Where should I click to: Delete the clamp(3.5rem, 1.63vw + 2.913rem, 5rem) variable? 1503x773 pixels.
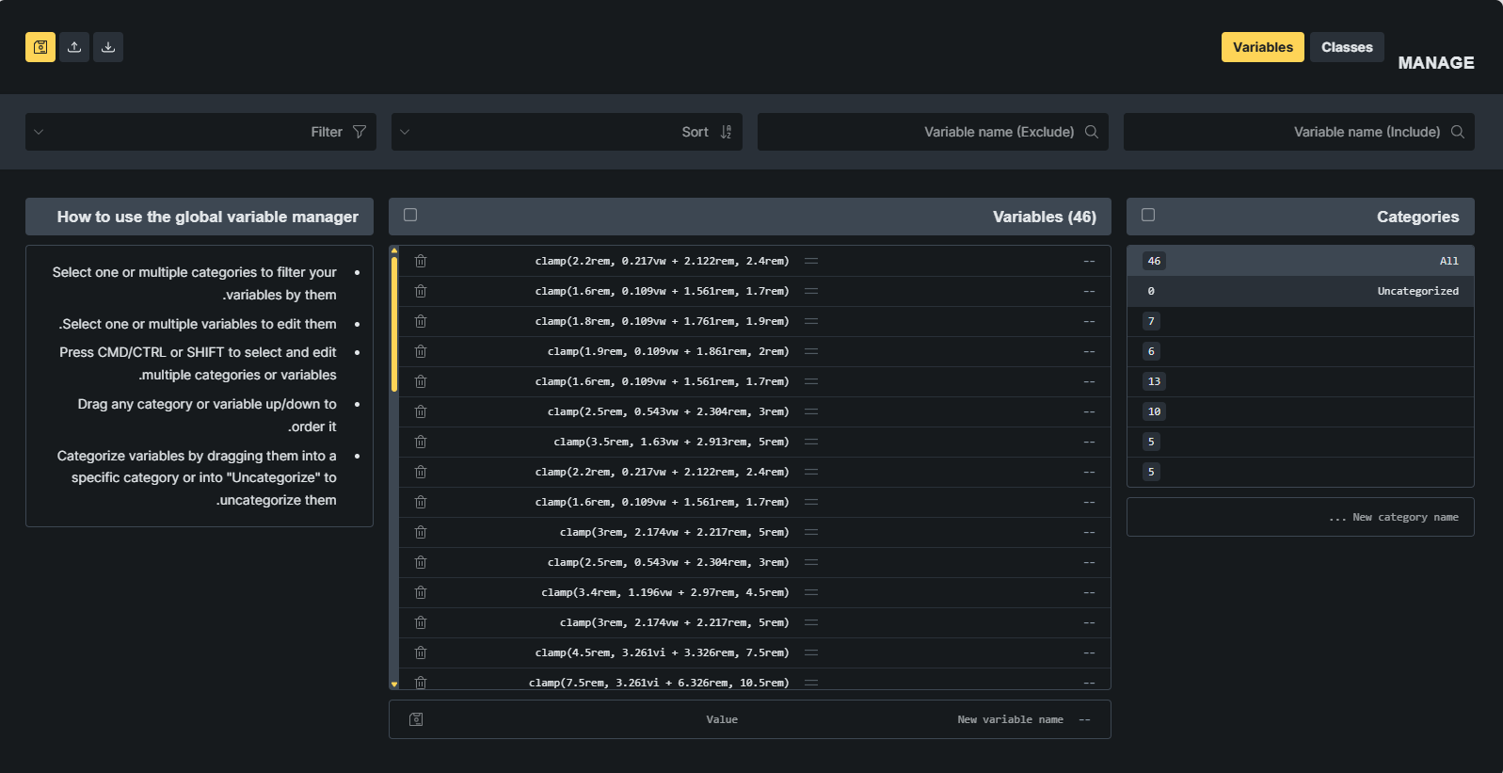[x=421, y=442]
